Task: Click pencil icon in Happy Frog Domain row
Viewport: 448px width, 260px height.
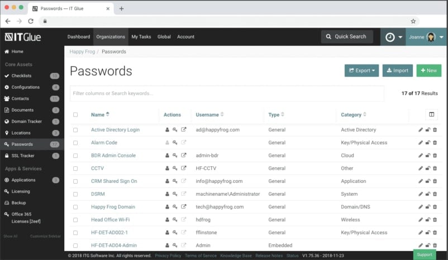Action: coord(421,207)
